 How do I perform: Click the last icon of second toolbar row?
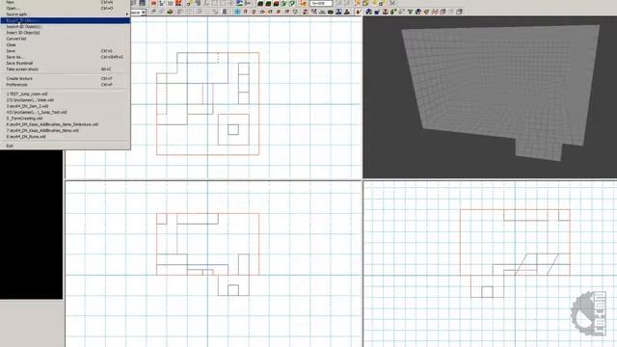[x=459, y=12]
